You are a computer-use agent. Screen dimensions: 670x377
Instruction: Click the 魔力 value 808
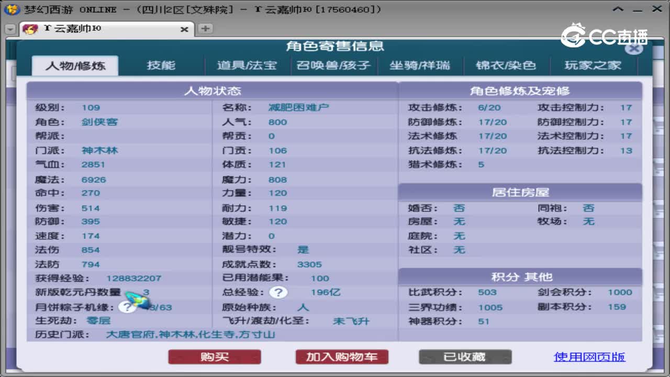pyautogui.click(x=277, y=180)
